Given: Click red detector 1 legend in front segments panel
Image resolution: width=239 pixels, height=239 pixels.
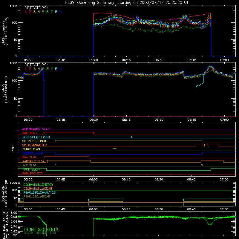Looking at the screenshot, I should (x=26, y=12).
